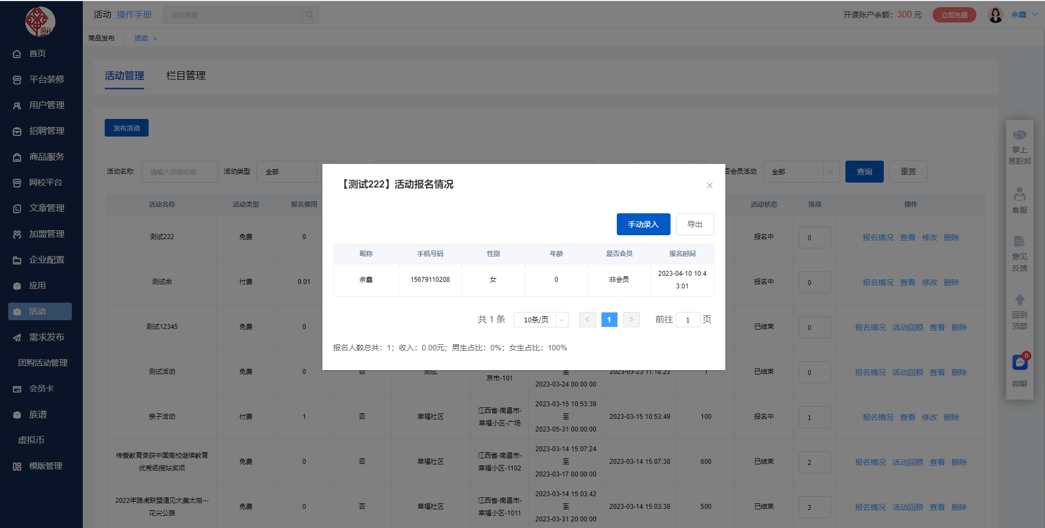This screenshot has height=528, width=1045.
Task: Switch to the 栏目管理 tab
Action: (186, 76)
